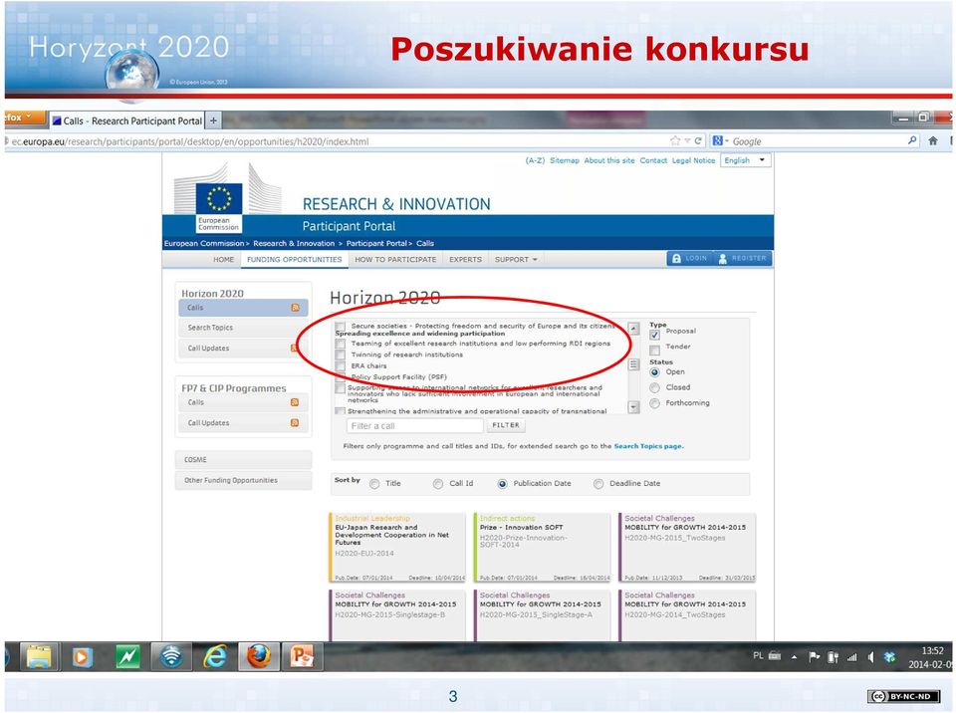Screen dimensions: 956x713
Task: Click the RSS icon beside FP7 Call Updates
Action: (x=295, y=422)
